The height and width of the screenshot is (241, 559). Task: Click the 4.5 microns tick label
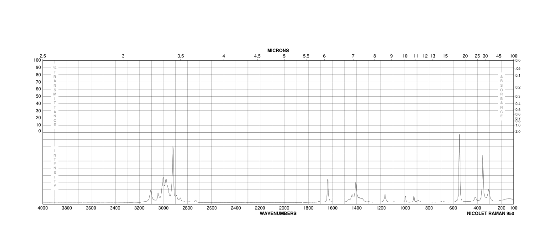coord(258,56)
